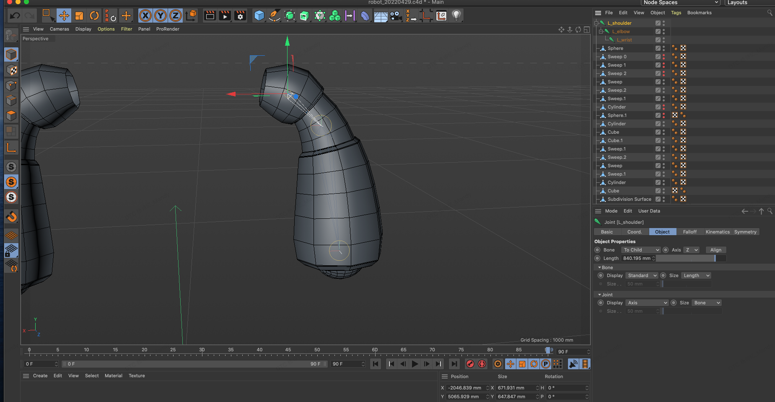Viewport: 775px width, 402px height.
Task: Play the animation forward
Action: click(415, 364)
